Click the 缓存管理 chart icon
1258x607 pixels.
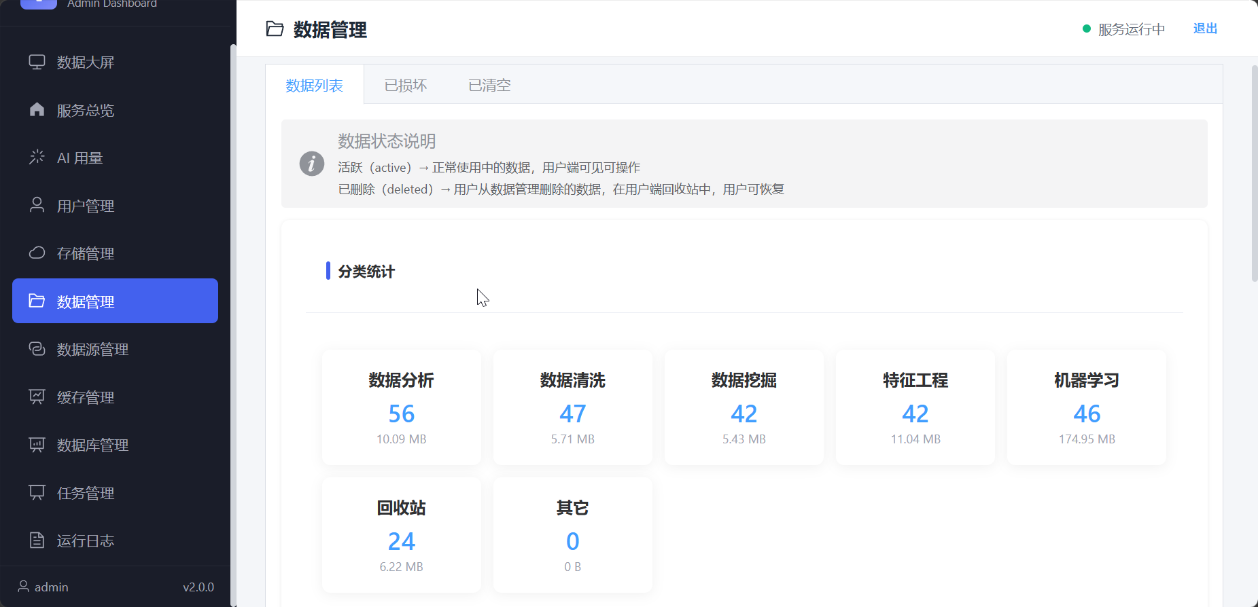click(37, 397)
